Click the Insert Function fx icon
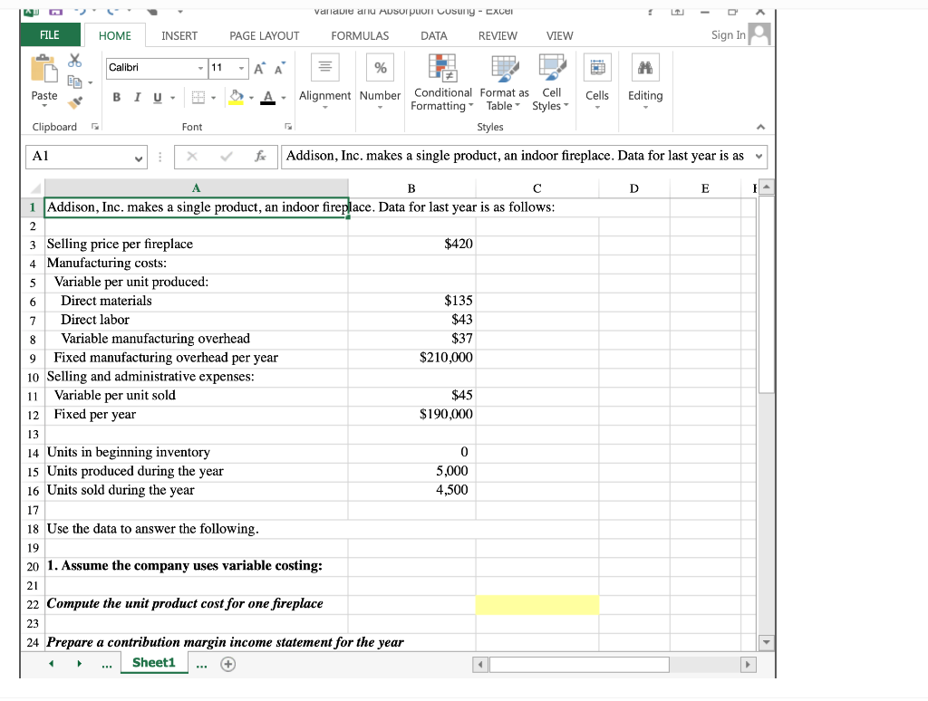The image size is (928, 701). (x=262, y=157)
